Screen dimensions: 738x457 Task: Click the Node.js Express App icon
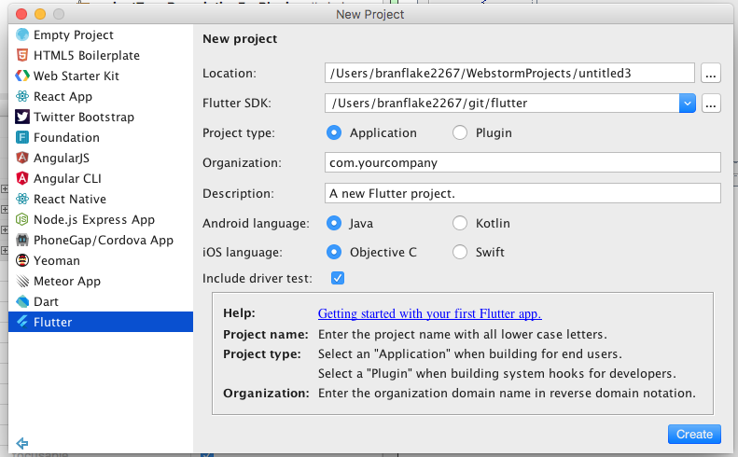[22, 219]
